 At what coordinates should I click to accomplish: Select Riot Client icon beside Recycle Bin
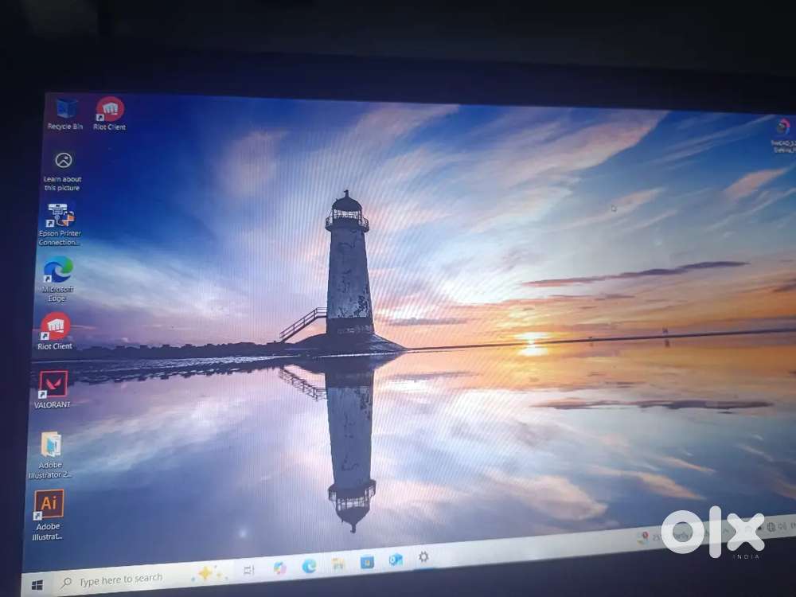[109, 109]
